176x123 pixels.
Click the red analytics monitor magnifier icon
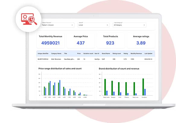[x=29, y=19]
